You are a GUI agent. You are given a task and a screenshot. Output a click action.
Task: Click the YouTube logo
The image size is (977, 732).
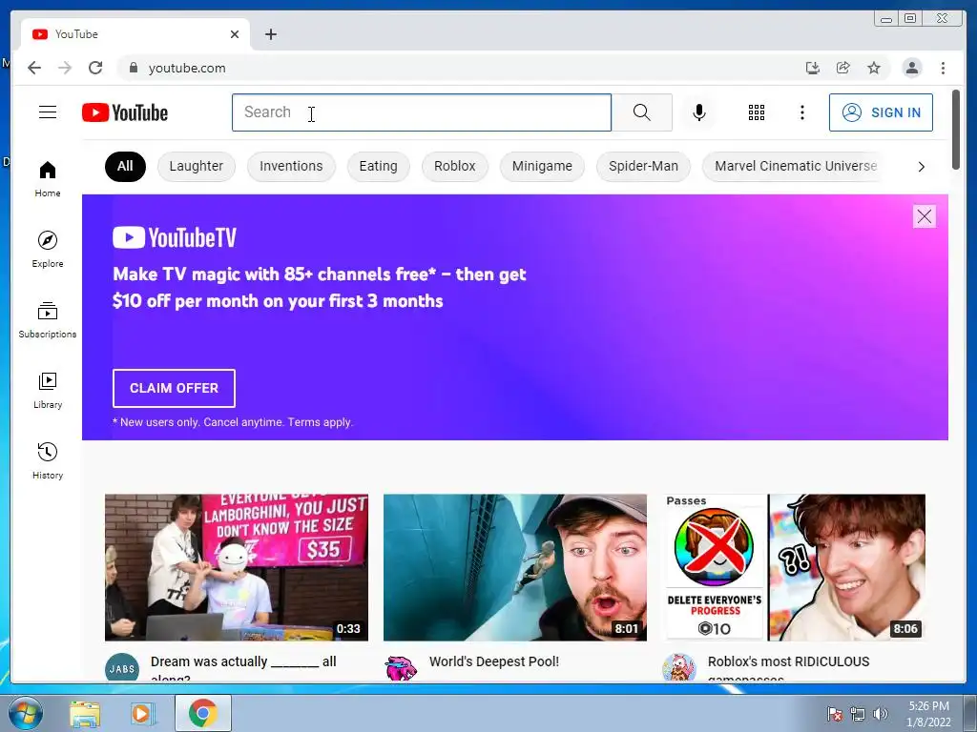(125, 112)
